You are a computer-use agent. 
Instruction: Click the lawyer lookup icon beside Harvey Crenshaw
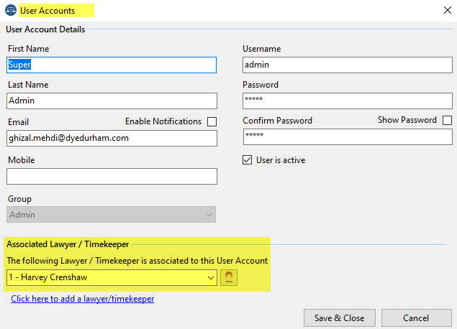click(229, 277)
